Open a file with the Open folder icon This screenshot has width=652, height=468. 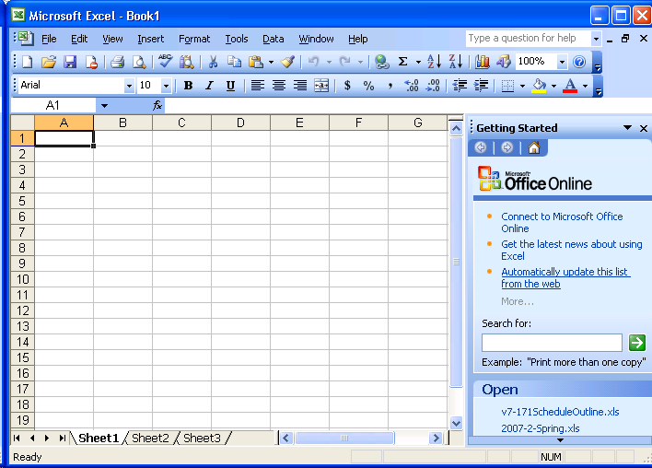coord(48,62)
